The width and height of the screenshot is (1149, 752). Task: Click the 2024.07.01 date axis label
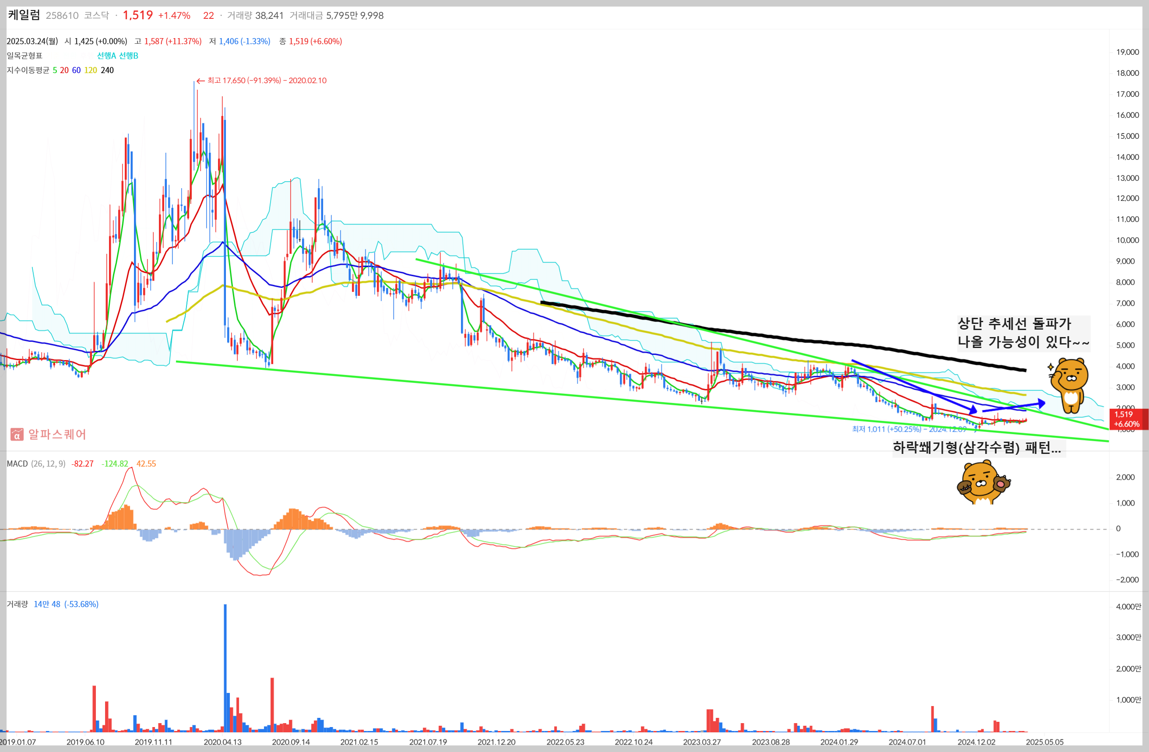pos(907,742)
